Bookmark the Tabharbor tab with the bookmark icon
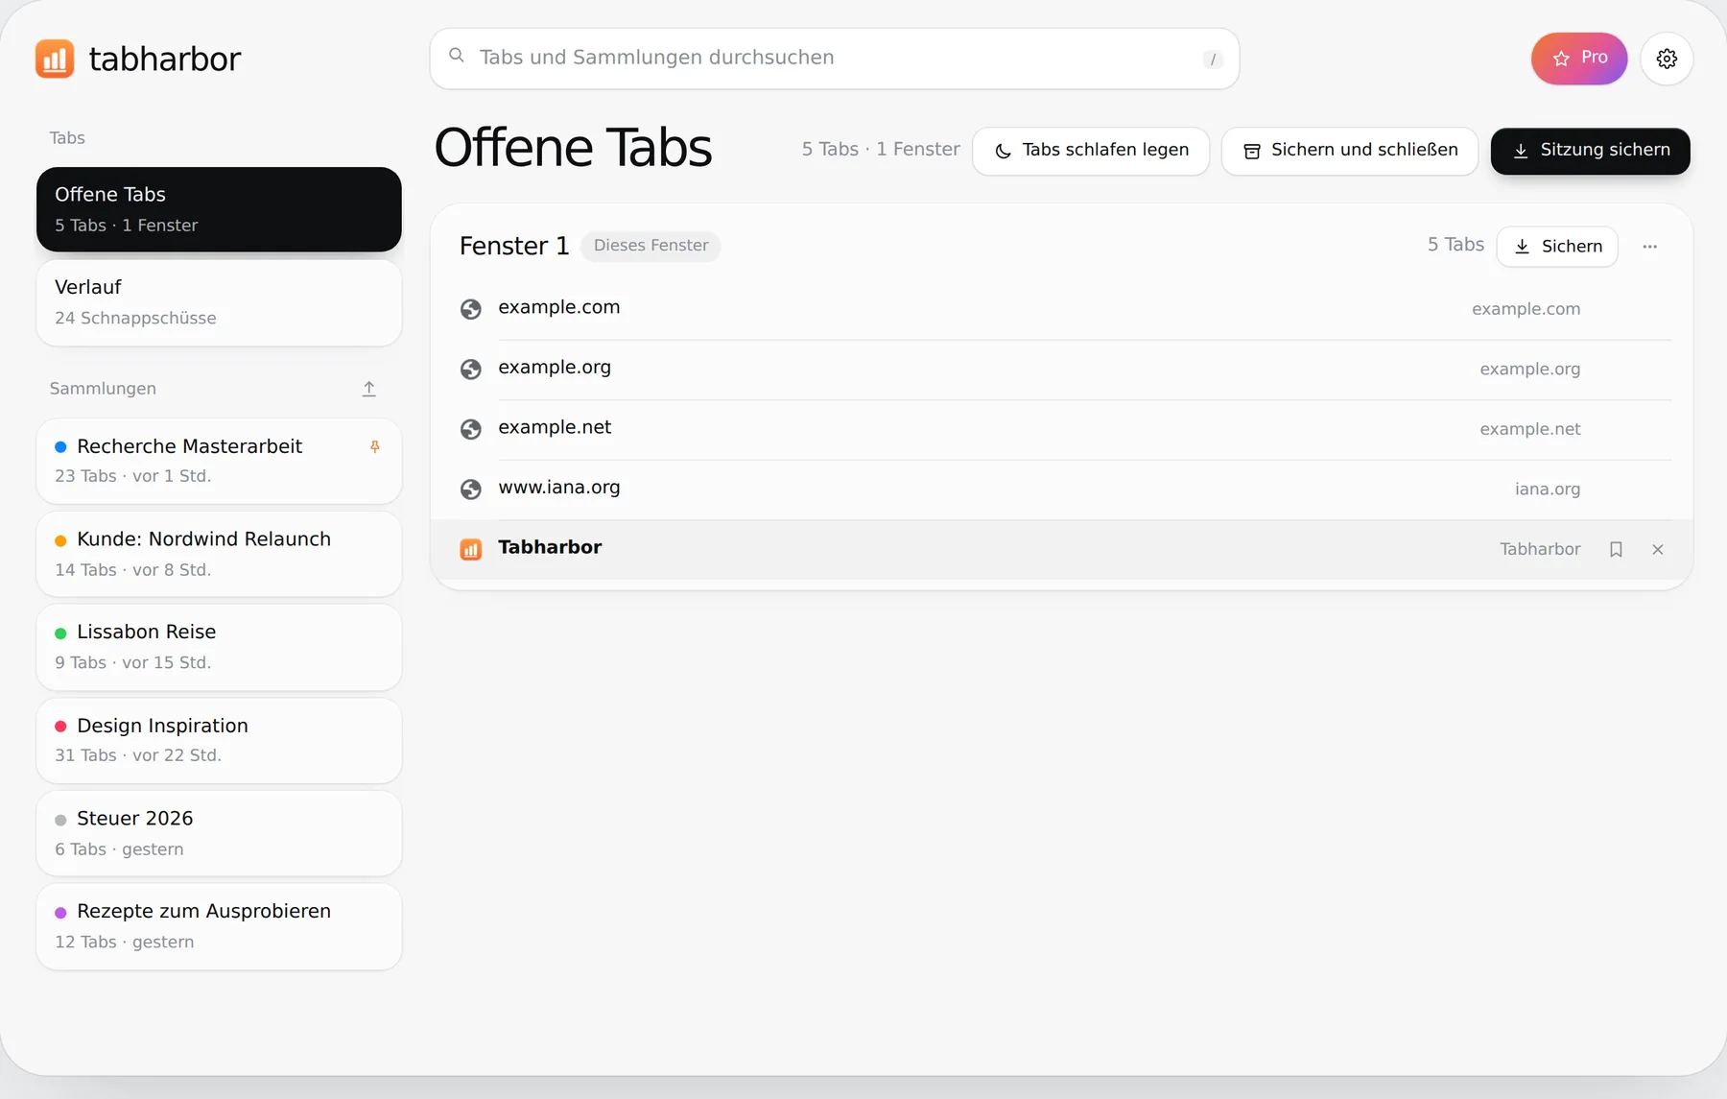 [1616, 549]
